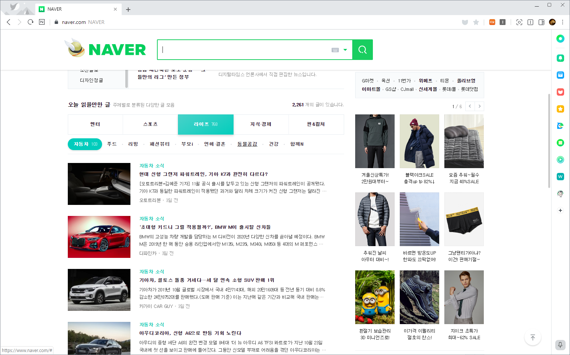570x355 pixels.
Task: Open the article about 현대 신형 그랜저 파워트레인
Action: pyautogui.click(x=203, y=174)
